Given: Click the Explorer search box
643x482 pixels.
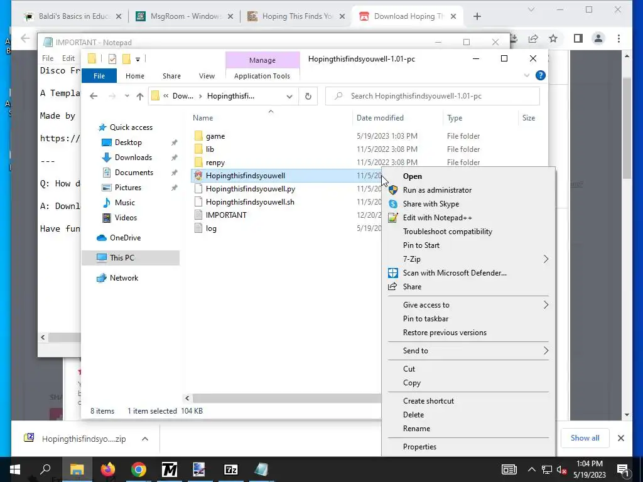Looking at the screenshot, I should point(433,96).
